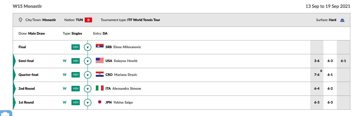
Task: Click the 'v' circle in the Final row
Action: (88, 47)
